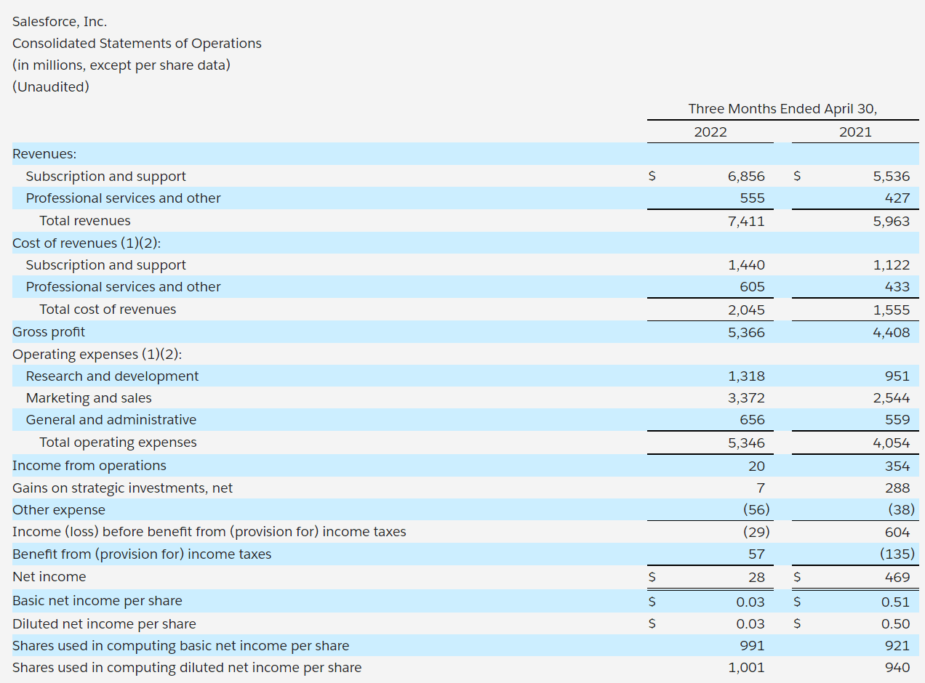Viewport: 925px width, 683px height.
Task: Click 'Gains on strategic investments, net' label
Action: pos(123,488)
